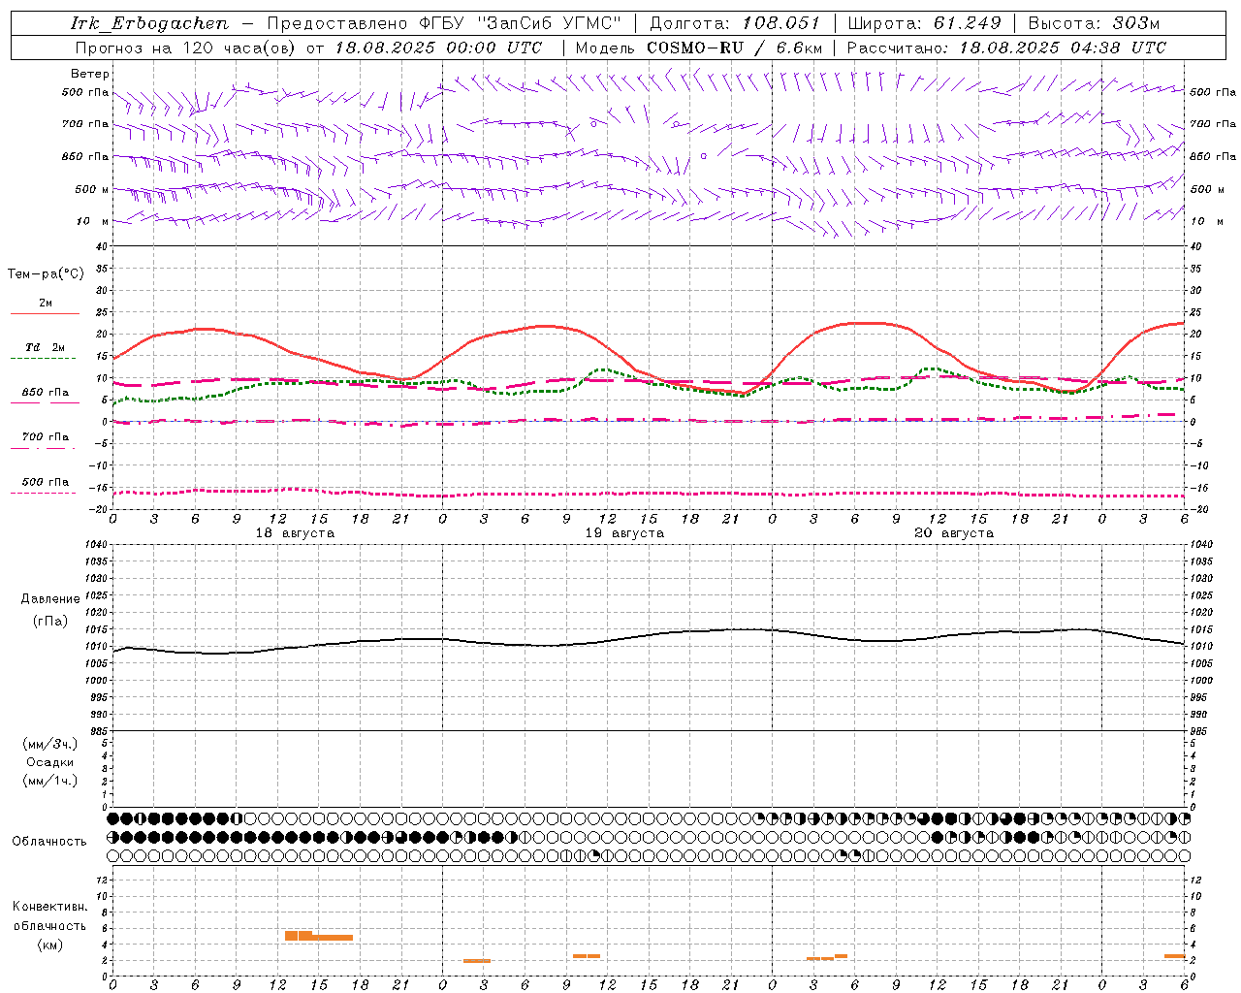1241x993 pixels.
Task: Click the latitude value '61.249'
Action: coord(968,23)
